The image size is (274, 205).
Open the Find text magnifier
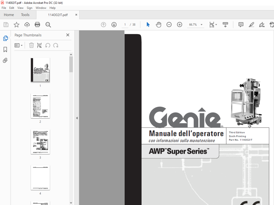coord(48,25)
